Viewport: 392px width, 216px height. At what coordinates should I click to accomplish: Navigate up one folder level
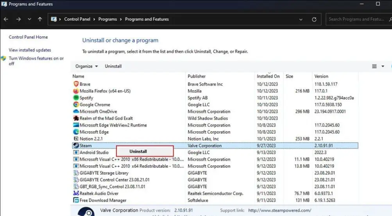[x=40, y=19]
